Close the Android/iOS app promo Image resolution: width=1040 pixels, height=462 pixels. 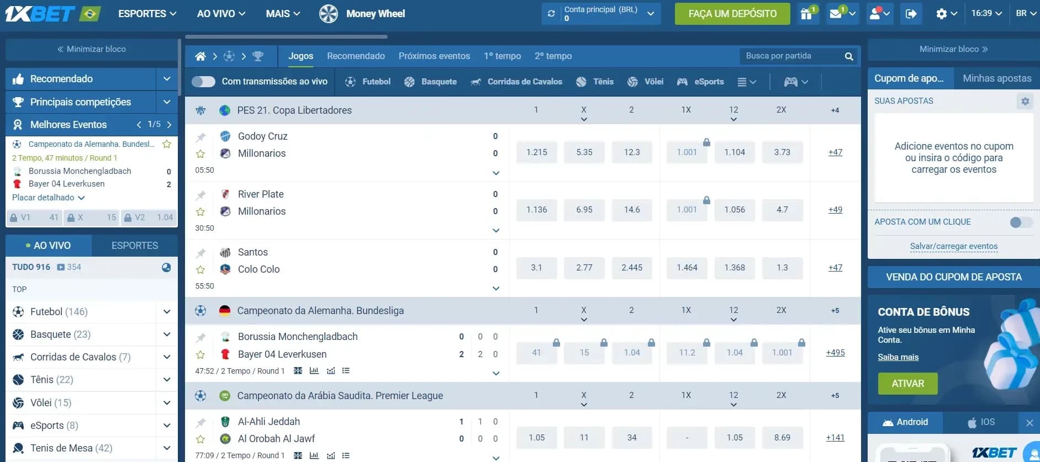point(1030,423)
